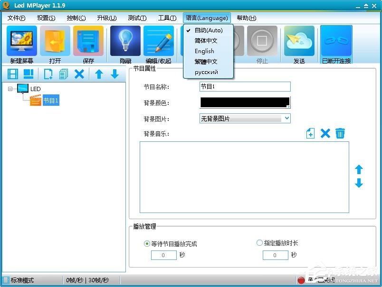Click the wait-duration seconds field
This screenshot has height=287, width=382.
pyautogui.click(x=164, y=255)
